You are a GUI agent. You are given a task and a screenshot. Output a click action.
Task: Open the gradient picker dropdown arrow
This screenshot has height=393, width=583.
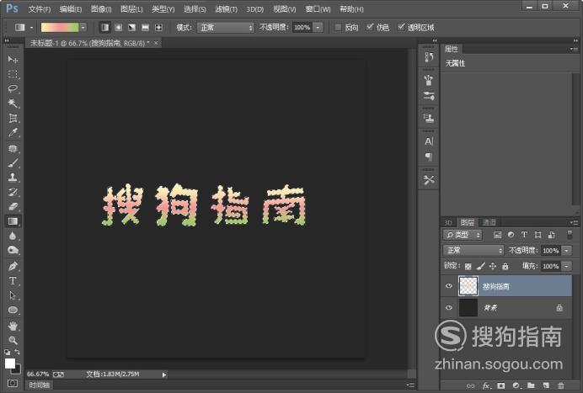click(83, 27)
